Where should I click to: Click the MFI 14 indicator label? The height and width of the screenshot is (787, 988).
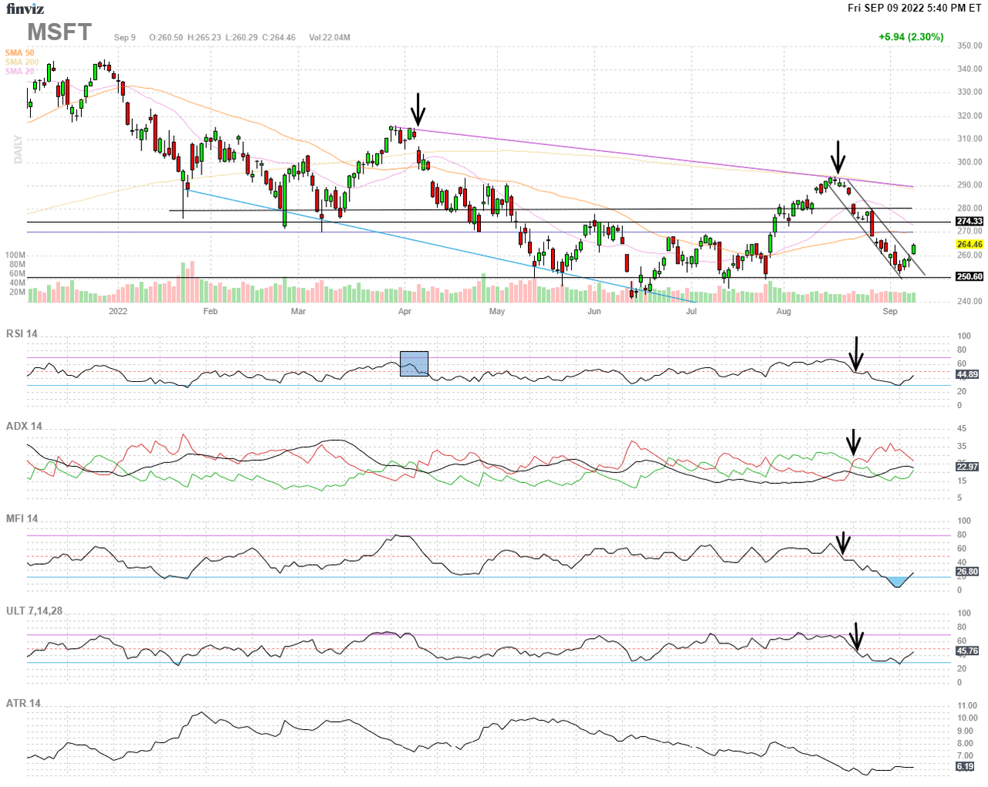point(22,518)
